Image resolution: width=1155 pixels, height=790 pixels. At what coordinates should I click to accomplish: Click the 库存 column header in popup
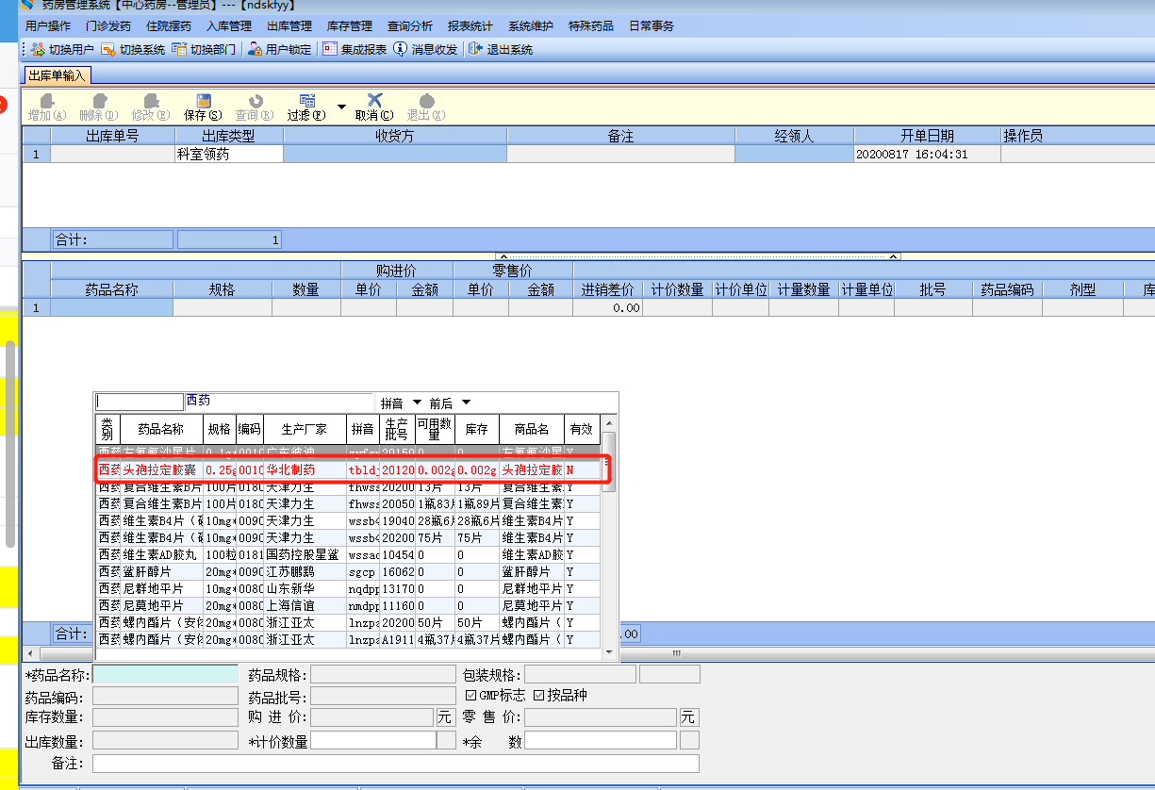click(477, 429)
